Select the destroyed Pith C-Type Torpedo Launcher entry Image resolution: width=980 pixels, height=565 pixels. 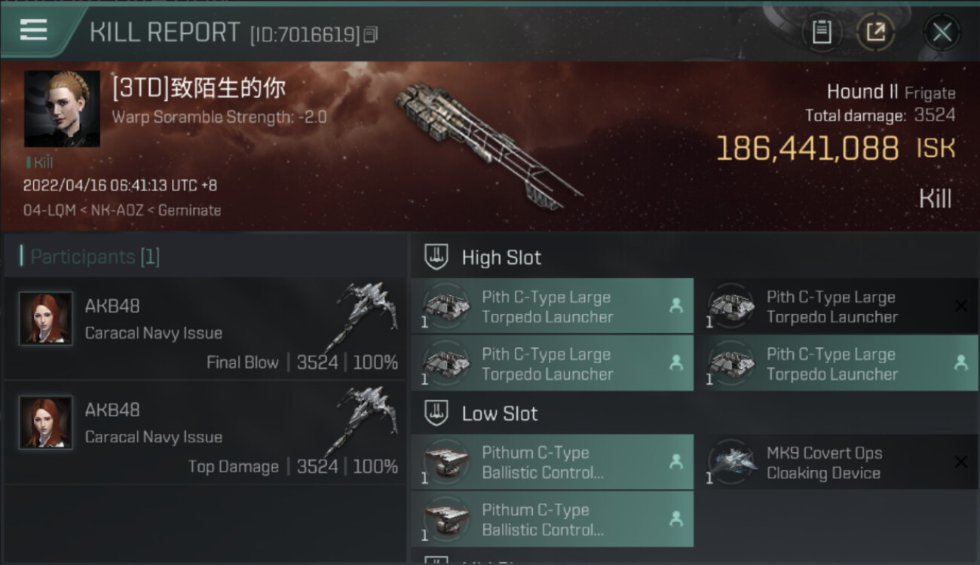(836, 307)
